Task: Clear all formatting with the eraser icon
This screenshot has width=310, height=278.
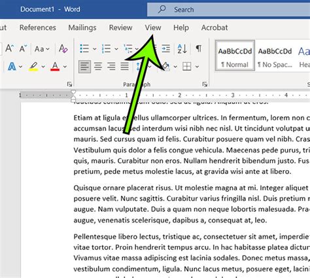Action: 63,48
